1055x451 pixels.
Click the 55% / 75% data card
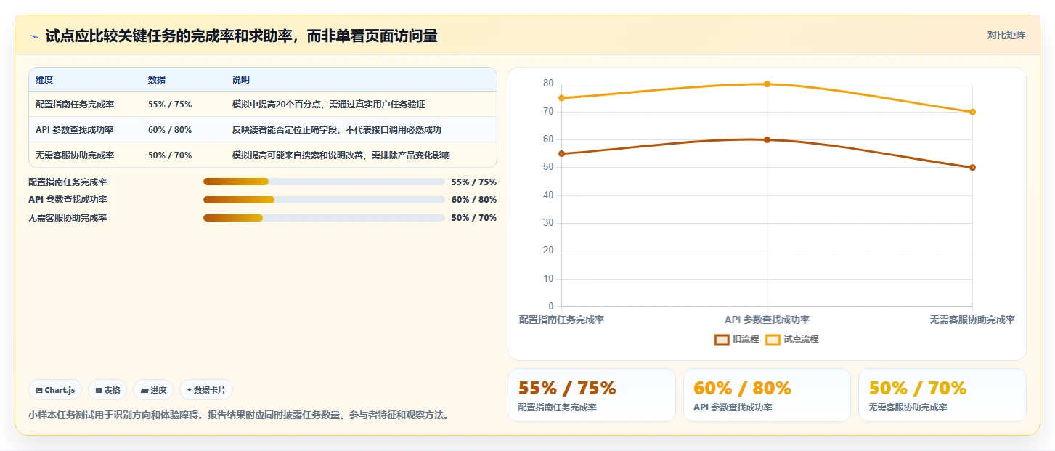tap(591, 395)
